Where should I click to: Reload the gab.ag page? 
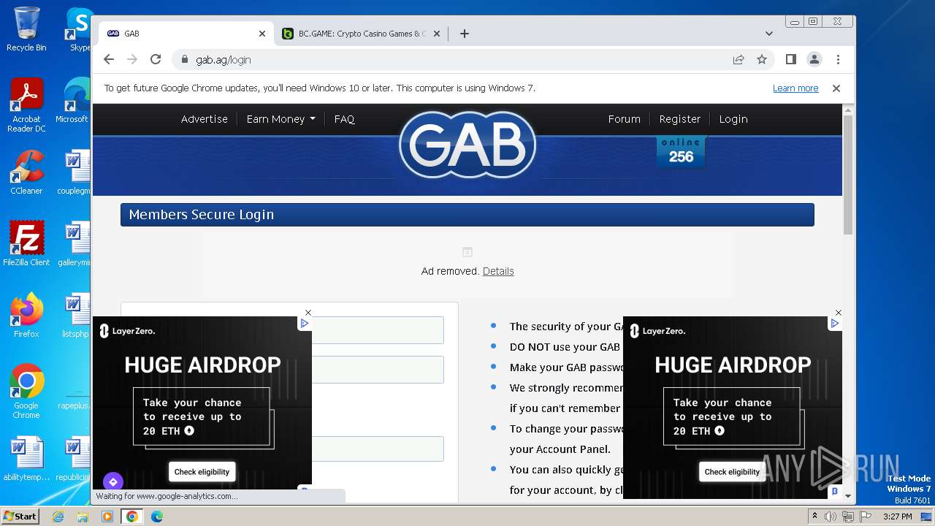155,59
